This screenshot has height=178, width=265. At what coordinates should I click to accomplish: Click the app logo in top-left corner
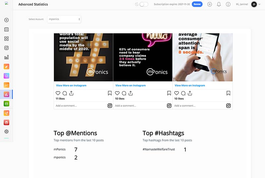click(6, 3)
